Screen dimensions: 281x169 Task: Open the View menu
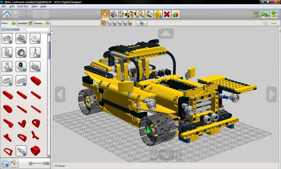point(34,6)
